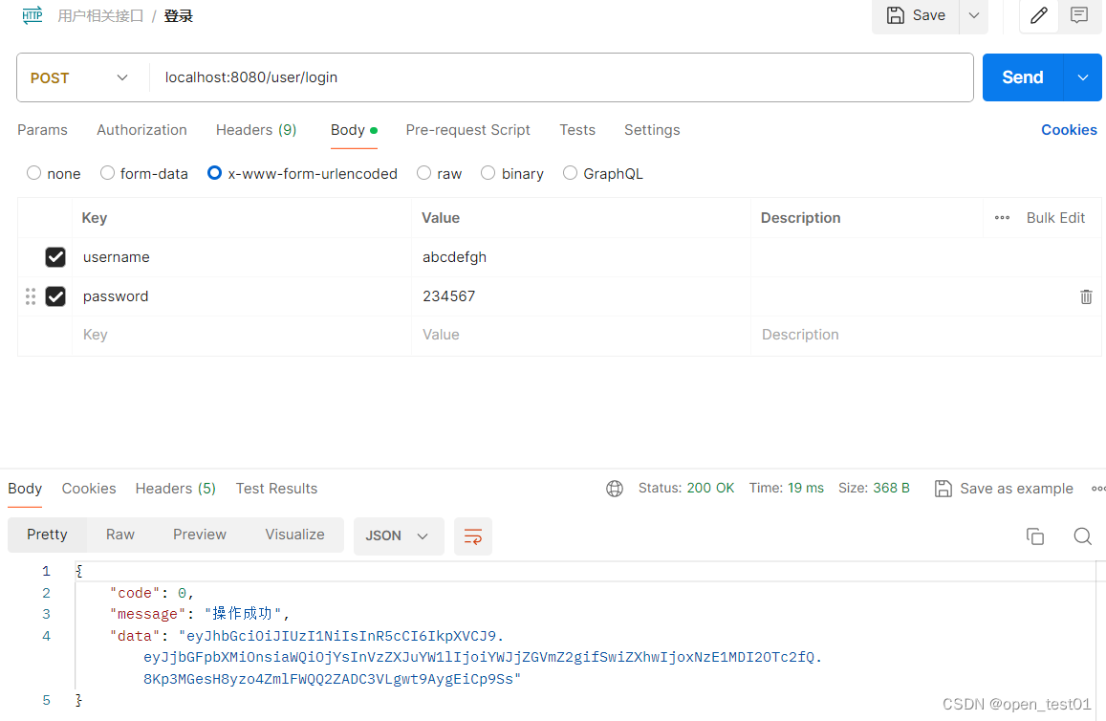This screenshot has width=1106, height=721.
Task: Click Save as example
Action: tap(1004, 489)
